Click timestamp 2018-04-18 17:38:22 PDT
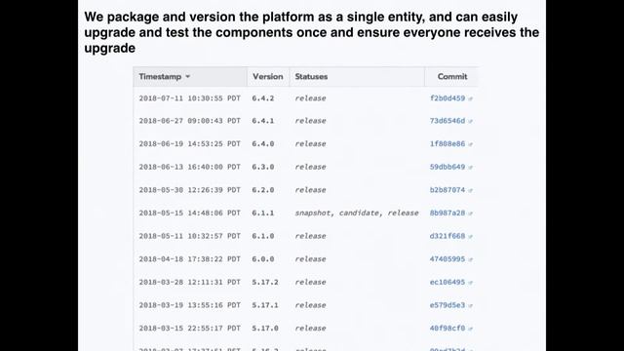This screenshot has height=351, width=624. point(190,259)
